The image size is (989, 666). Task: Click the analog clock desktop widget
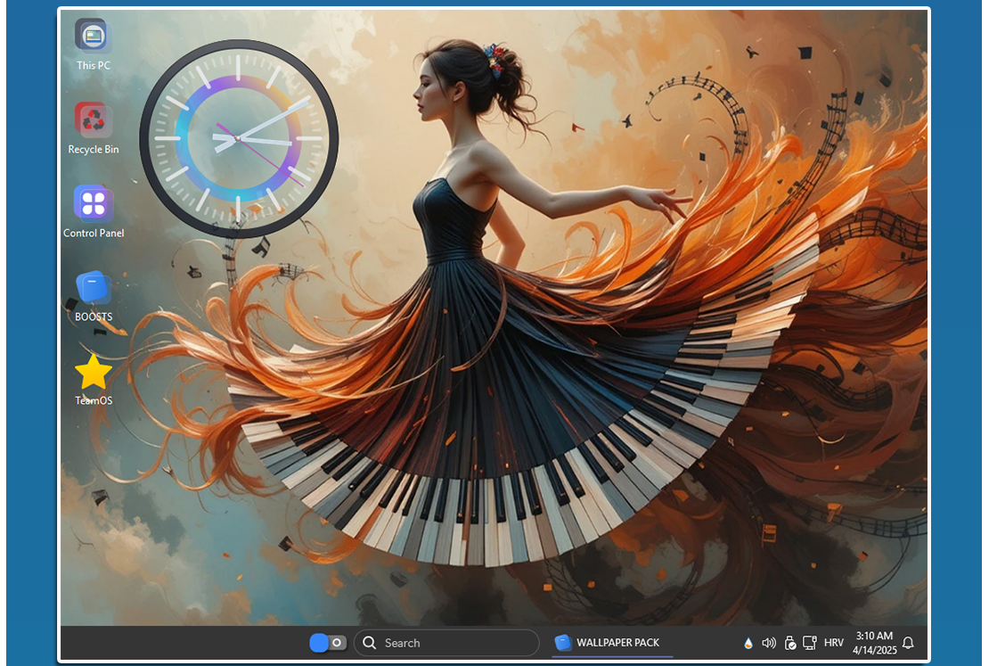coord(239,139)
